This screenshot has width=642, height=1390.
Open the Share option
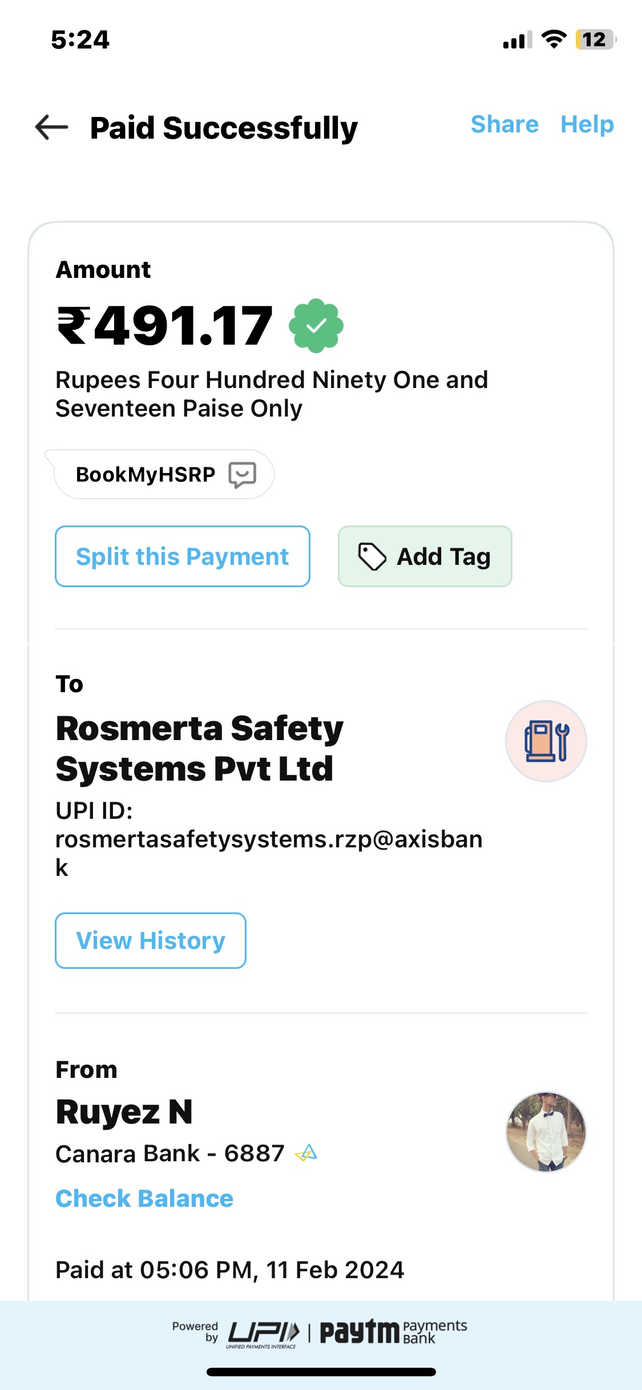point(504,124)
